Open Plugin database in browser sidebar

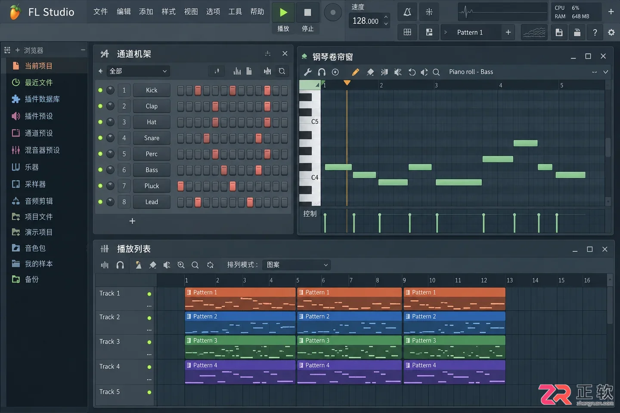pos(42,99)
